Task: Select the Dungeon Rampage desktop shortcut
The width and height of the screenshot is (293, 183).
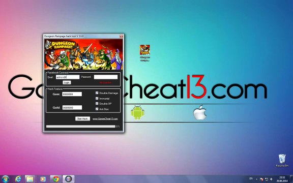Action: (x=145, y=53)
